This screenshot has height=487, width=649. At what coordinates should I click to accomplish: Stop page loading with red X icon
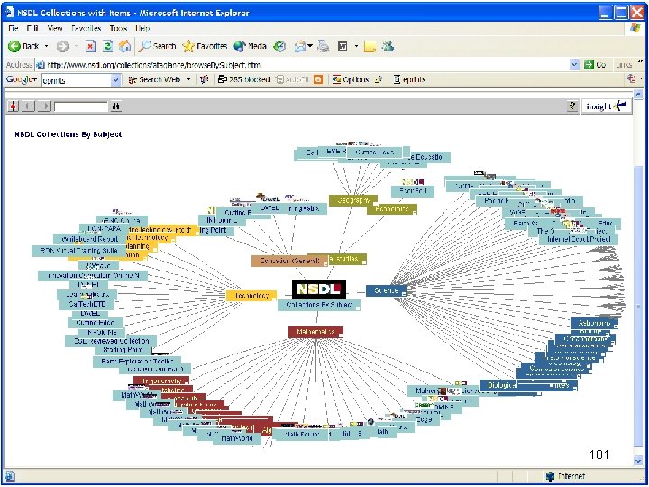[90, 46]
